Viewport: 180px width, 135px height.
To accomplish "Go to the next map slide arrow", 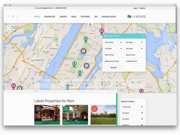I will (170, 44).
